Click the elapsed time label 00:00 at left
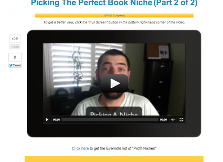The width and height of the screenshot is (223, 162). click(56, 119)
